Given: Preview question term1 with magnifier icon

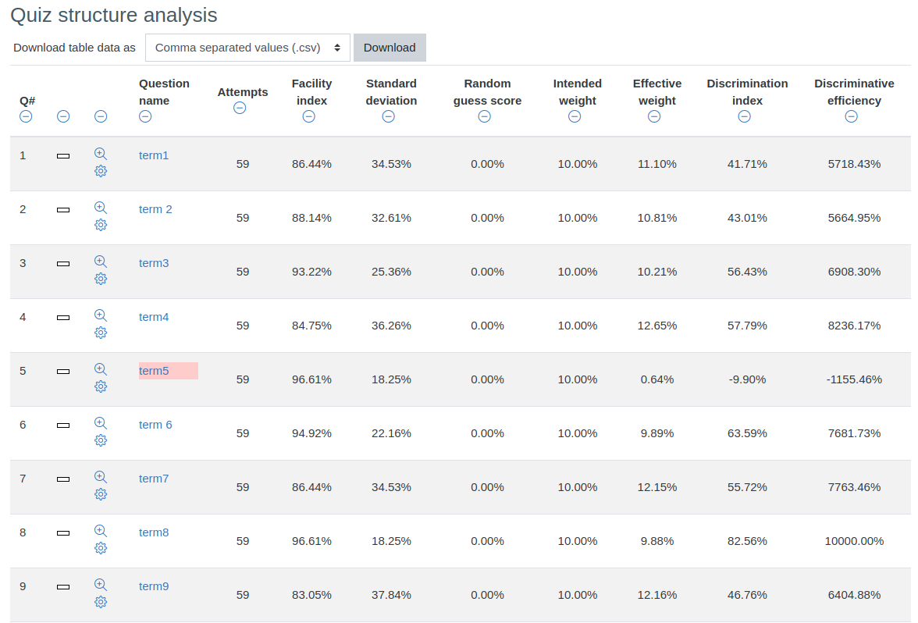Looking at the screenshot, I should (x=101, y=154).
